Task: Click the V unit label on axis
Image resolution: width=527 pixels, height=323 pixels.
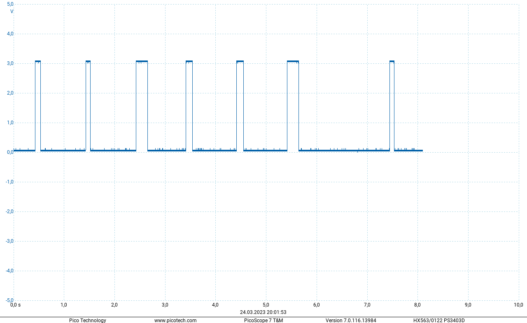Action: 12,12
